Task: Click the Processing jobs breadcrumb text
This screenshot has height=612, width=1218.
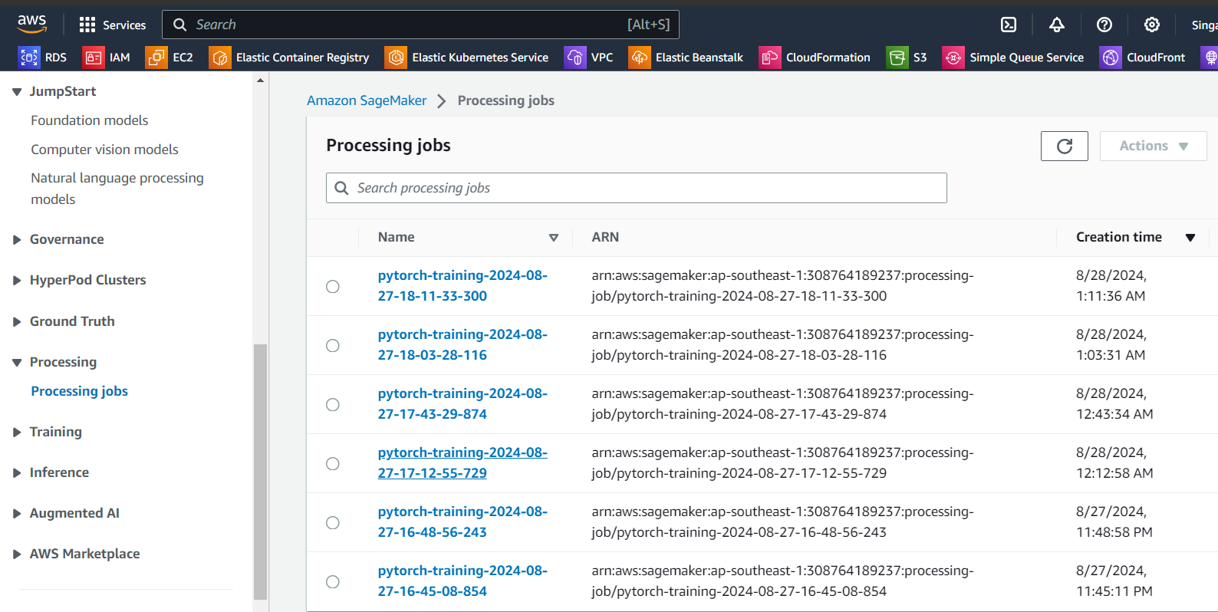Action: click(x=506, y=100)
